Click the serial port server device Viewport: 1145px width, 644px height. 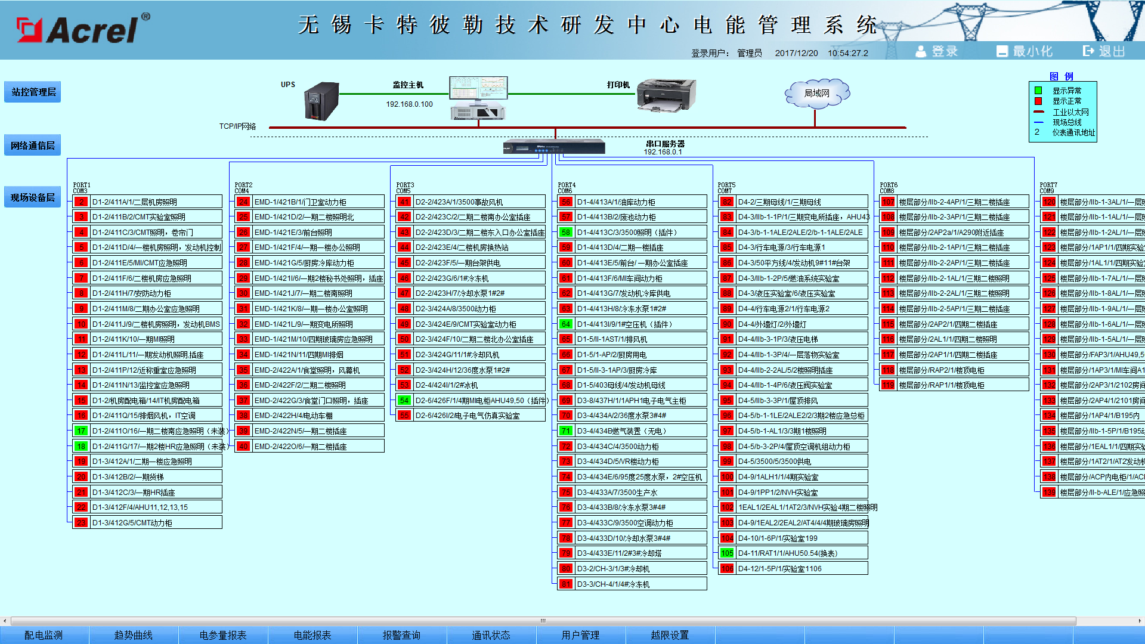point(554,147)
